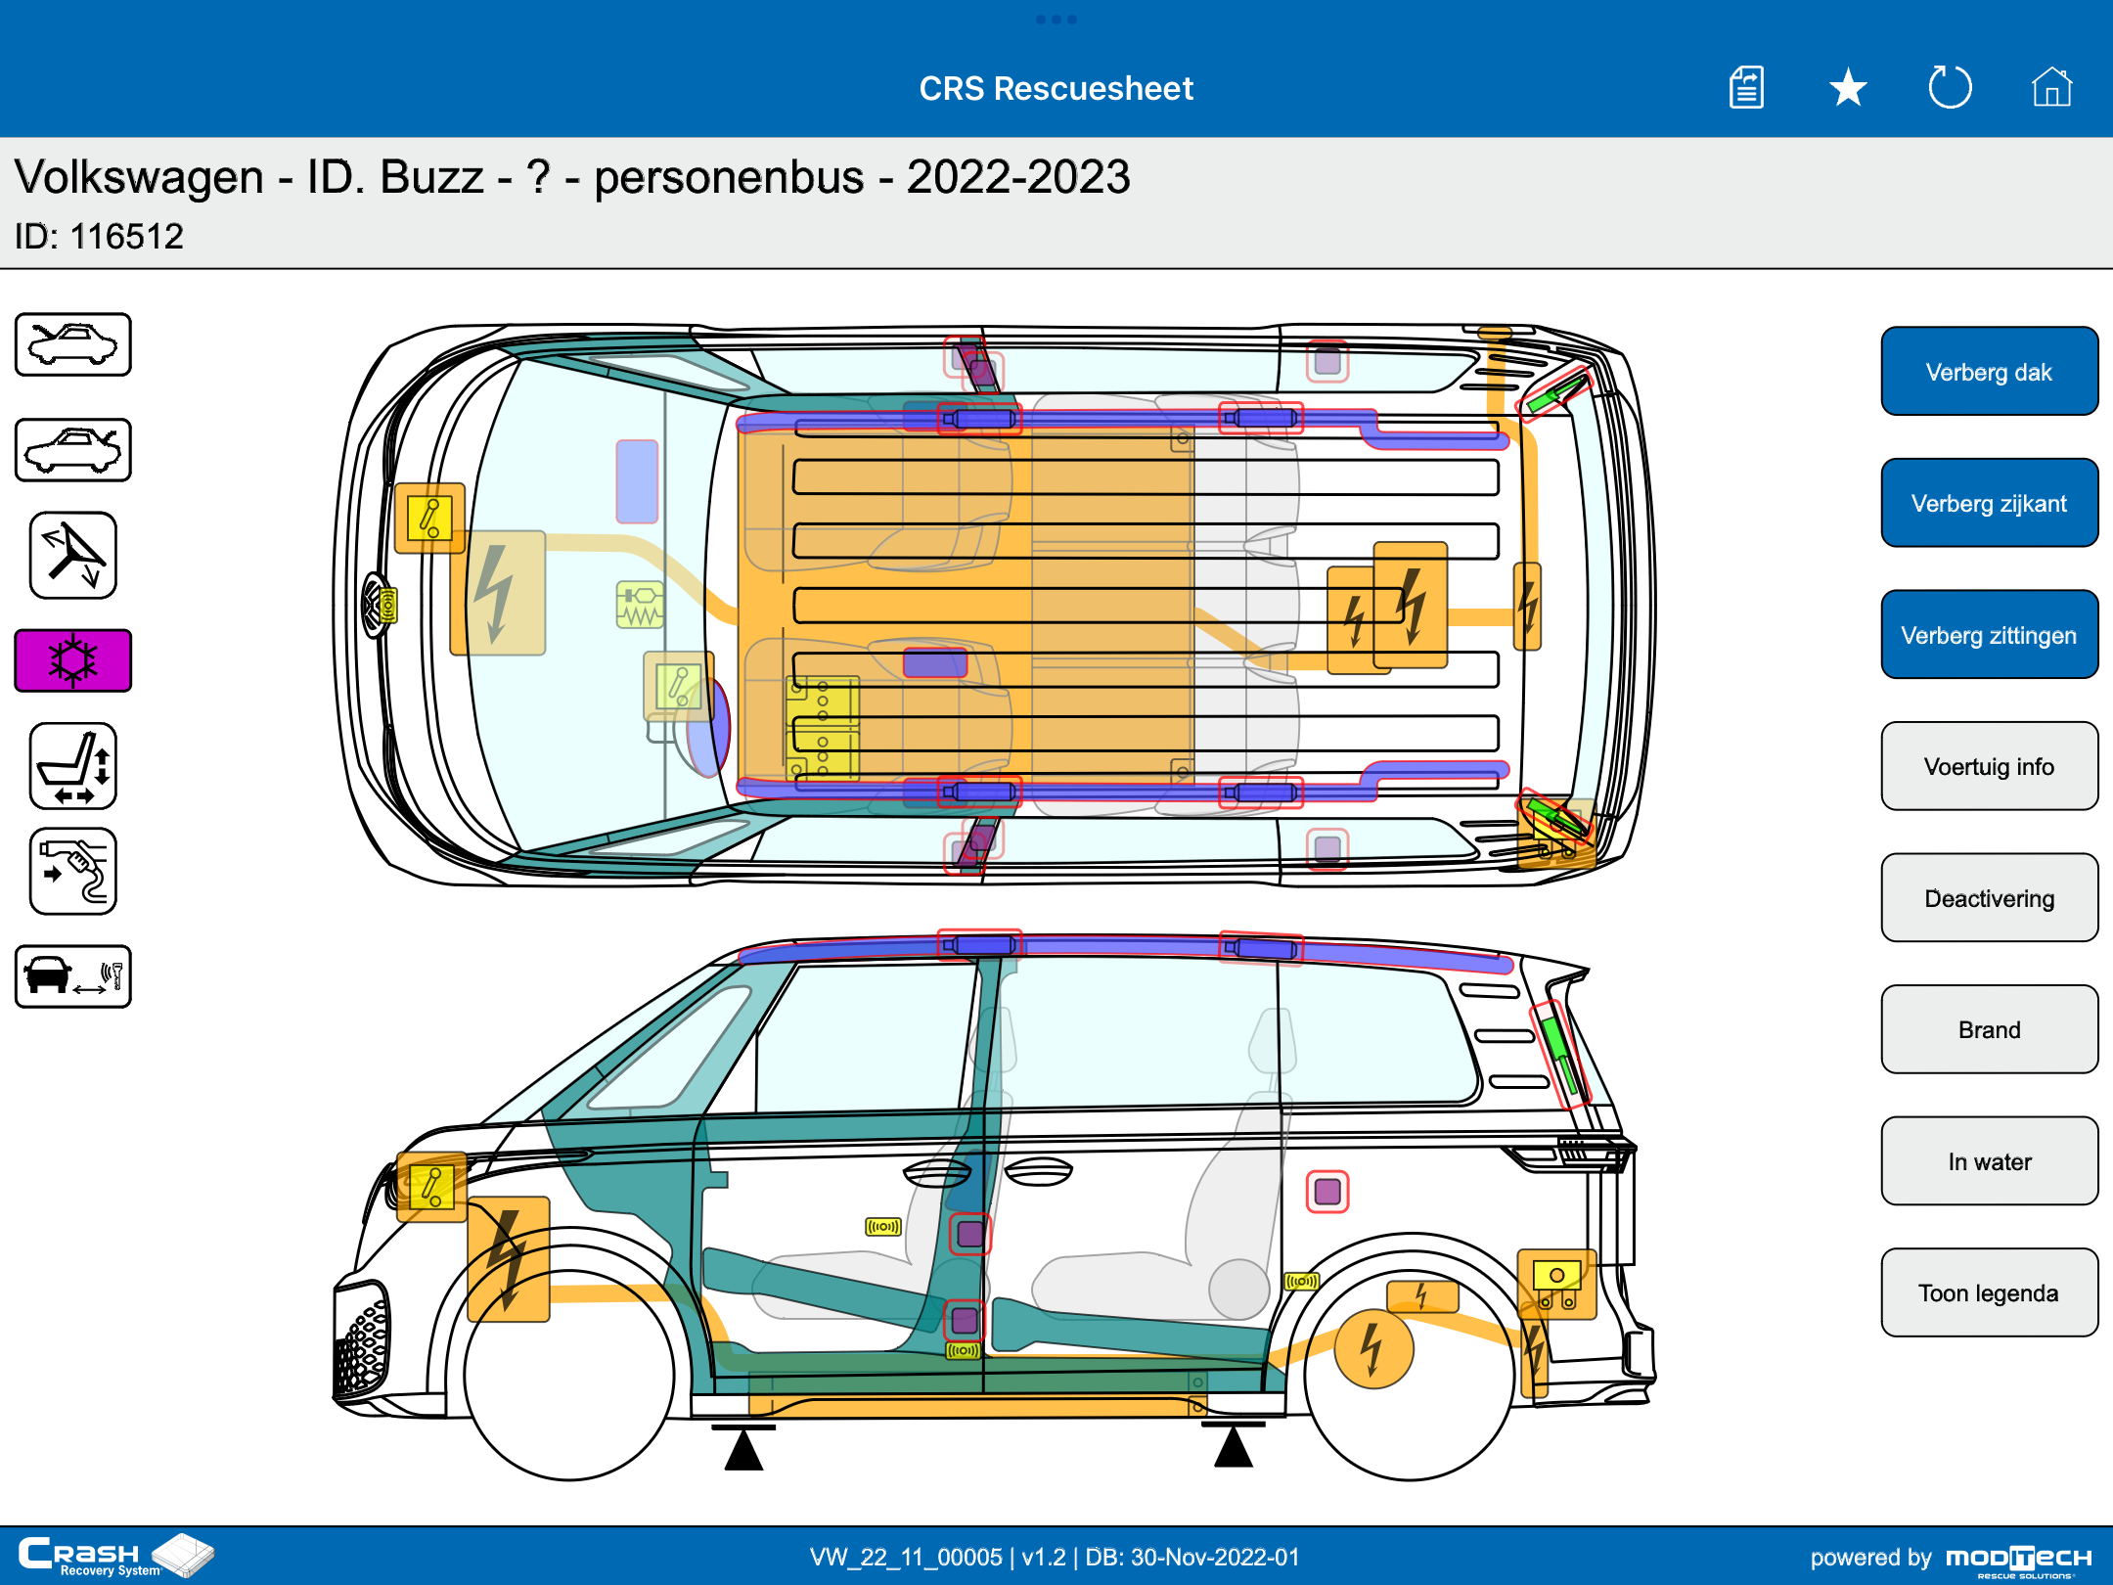Click green tailgate gas strut in side view
This screenshot has height=1585, width=2113.
(1560, 1055)
